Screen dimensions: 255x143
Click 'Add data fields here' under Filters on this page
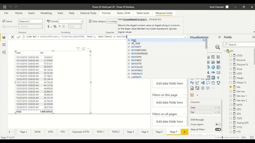point(169,102)
